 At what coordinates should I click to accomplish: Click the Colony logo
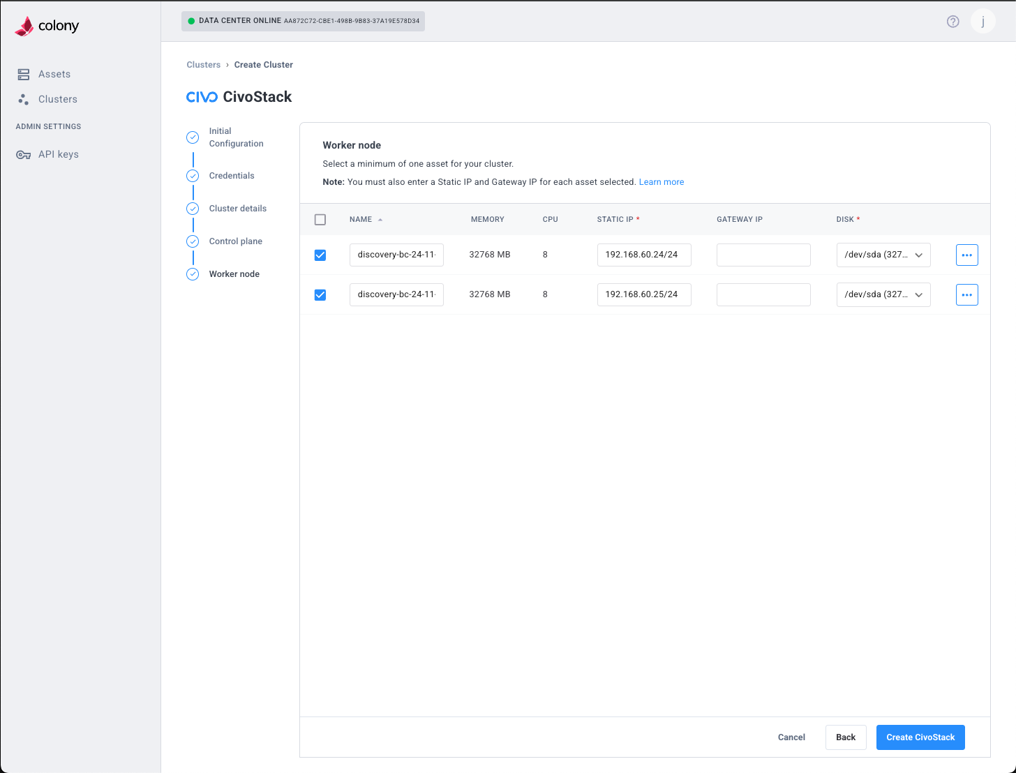pyautogui.click(x=46, y=25)
